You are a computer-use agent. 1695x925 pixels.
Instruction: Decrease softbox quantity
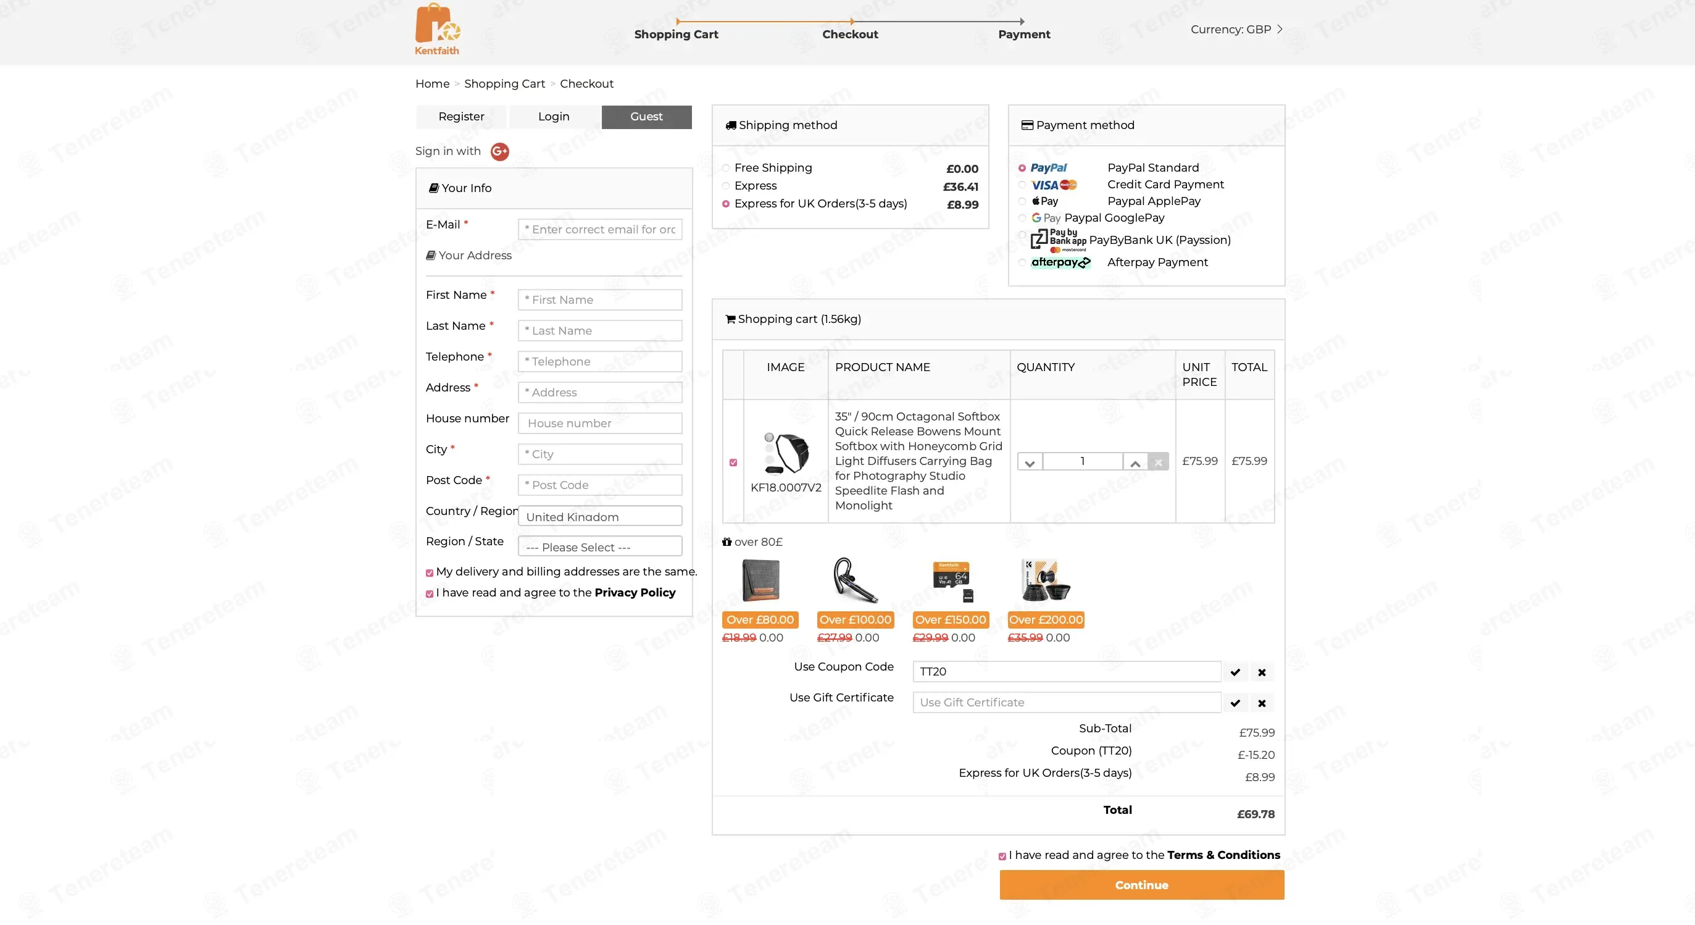tap(1030, 462)
